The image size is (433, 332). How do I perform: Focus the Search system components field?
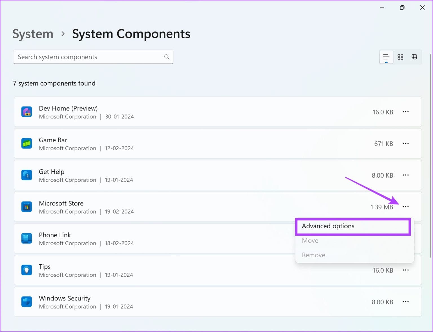(x=93, y=57)
